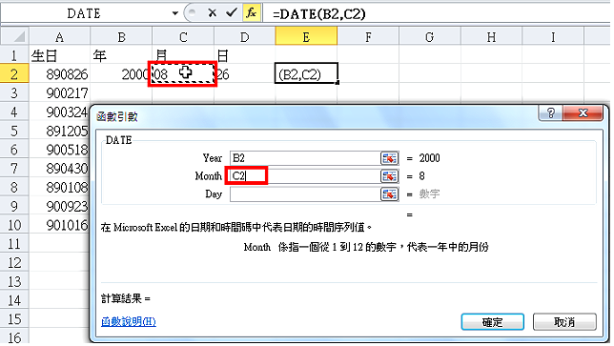Click cell A1 labeled 生日
Image resolution: width=614 pixels, height=346 pixels.
point(59,55)
